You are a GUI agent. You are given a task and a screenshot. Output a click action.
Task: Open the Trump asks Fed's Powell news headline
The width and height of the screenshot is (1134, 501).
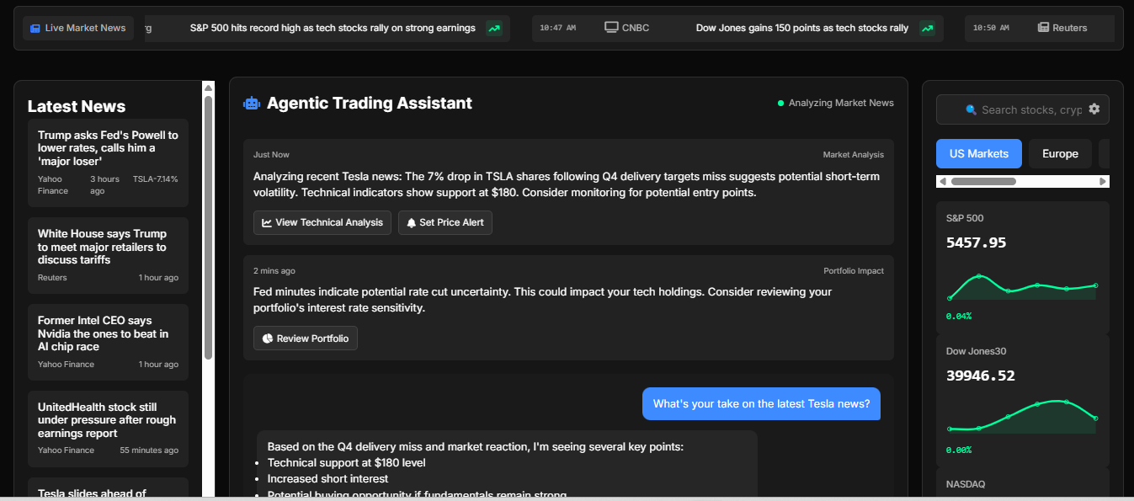click(x=108, y=148)
